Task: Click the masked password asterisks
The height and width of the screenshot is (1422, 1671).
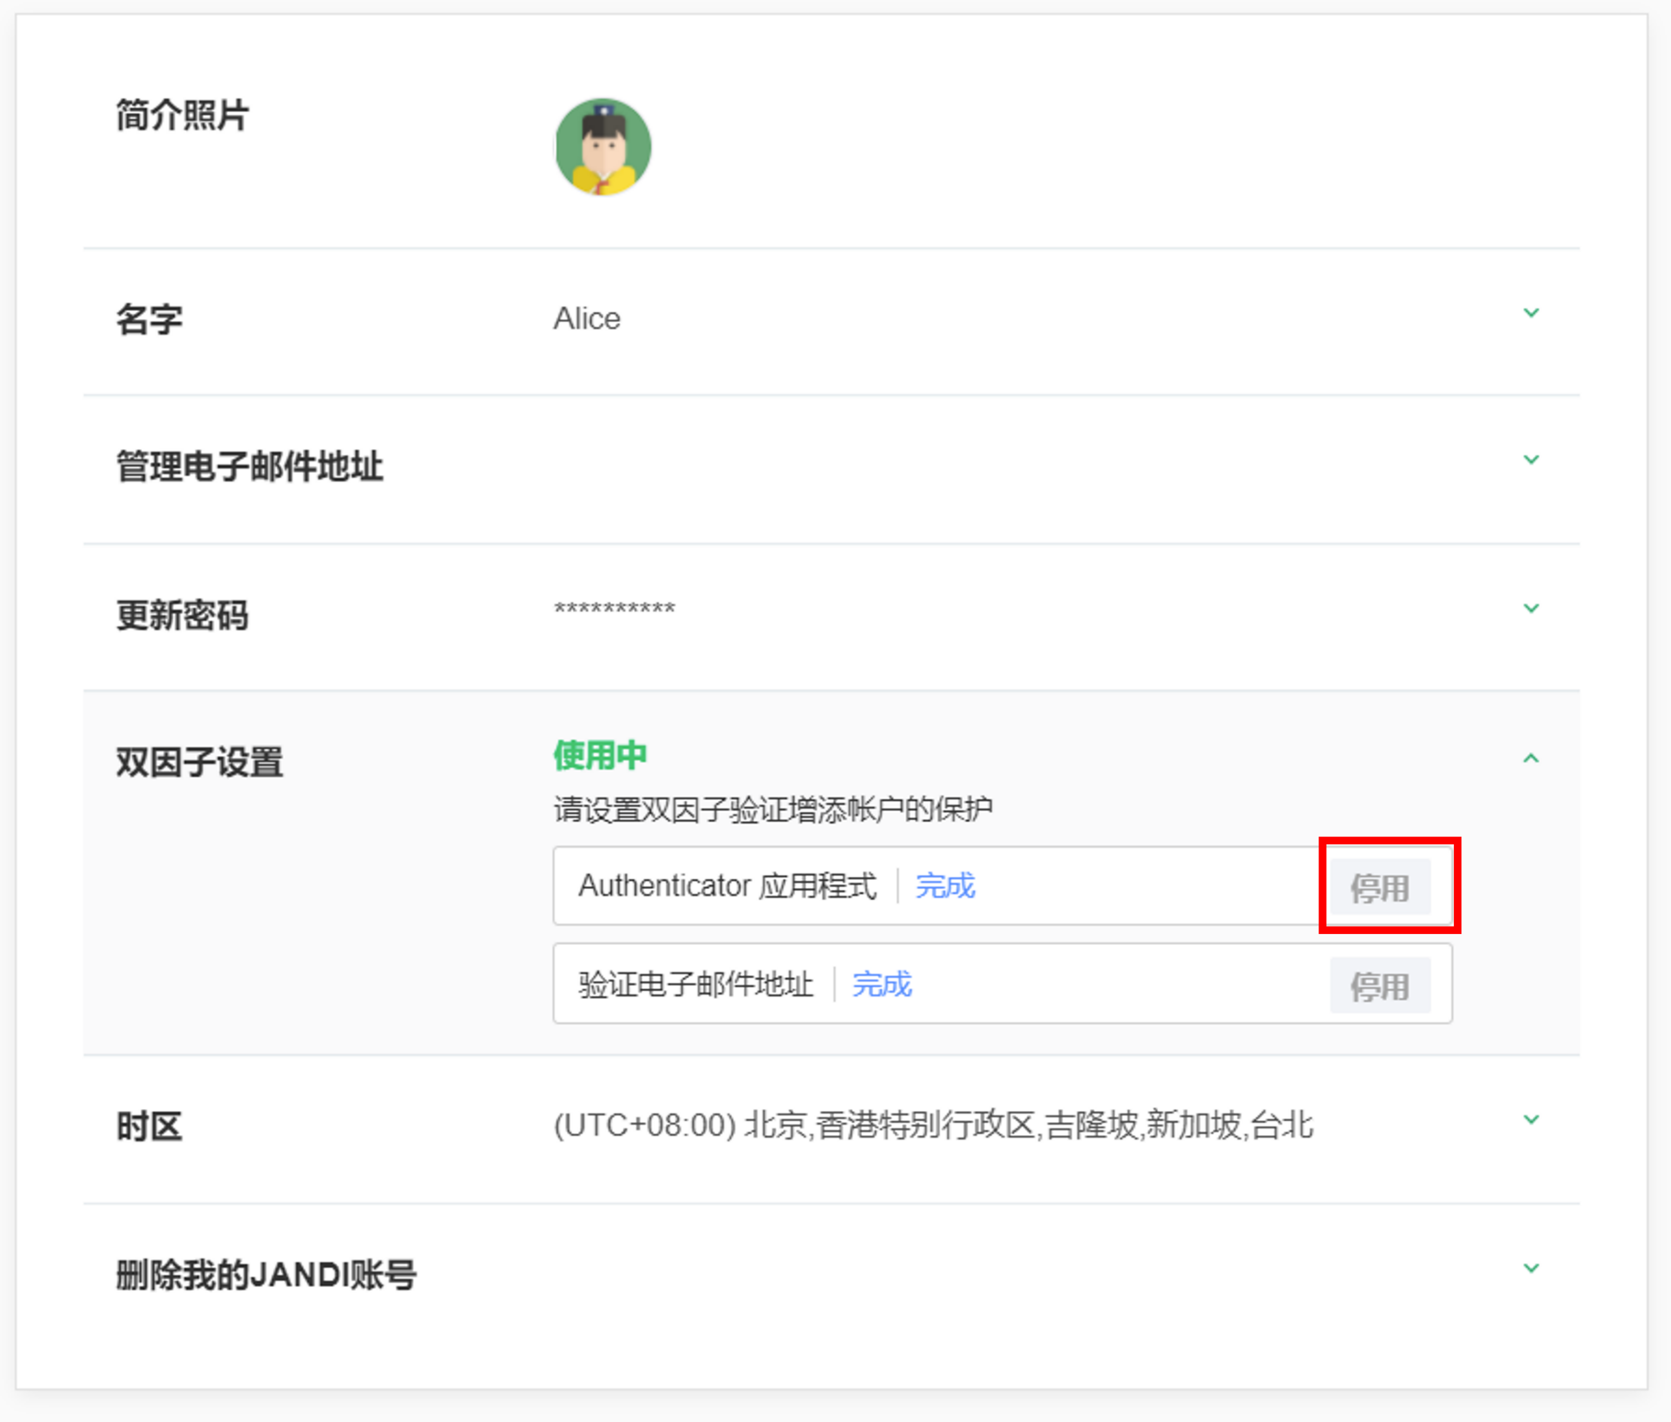Action: coord(614,610)
